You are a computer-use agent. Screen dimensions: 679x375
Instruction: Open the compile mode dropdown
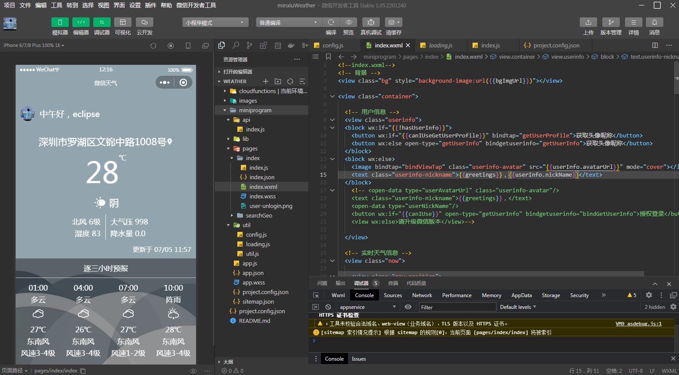pos(289,23)
